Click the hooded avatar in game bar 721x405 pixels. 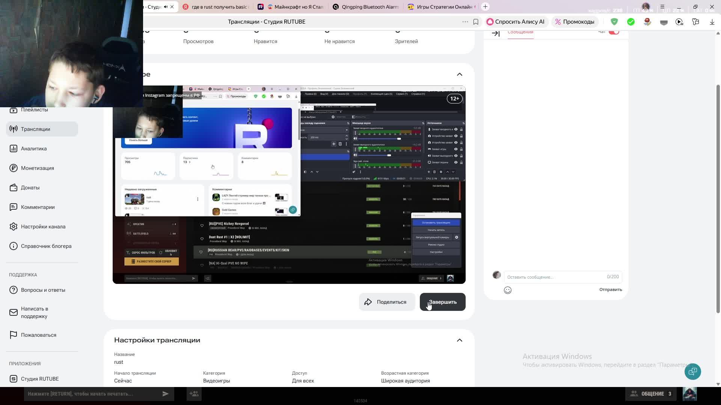tap(689, 394)
